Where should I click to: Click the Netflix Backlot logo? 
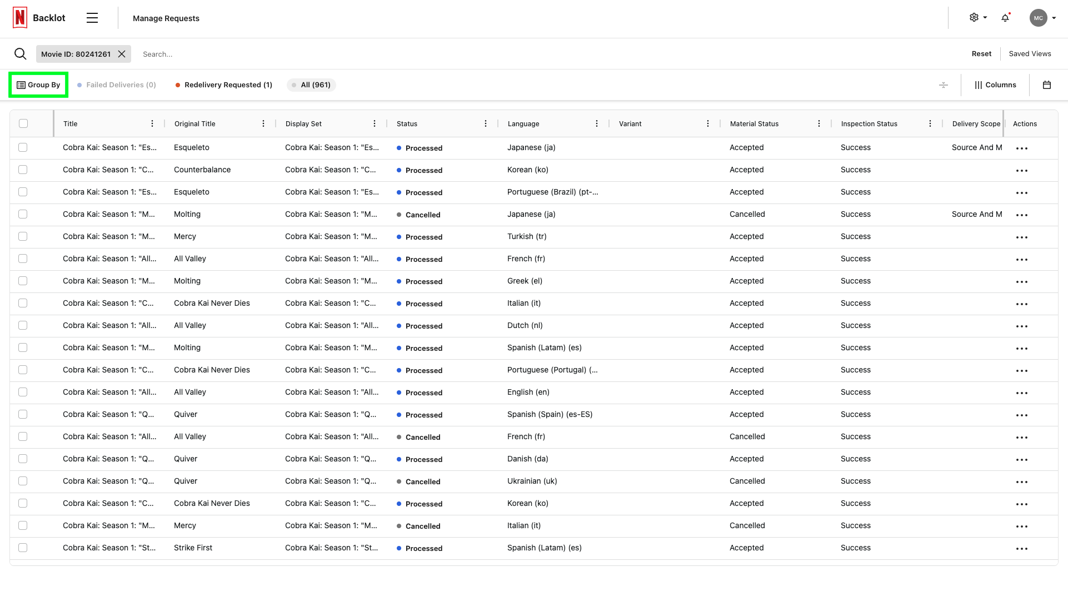(x=20, y=17)
